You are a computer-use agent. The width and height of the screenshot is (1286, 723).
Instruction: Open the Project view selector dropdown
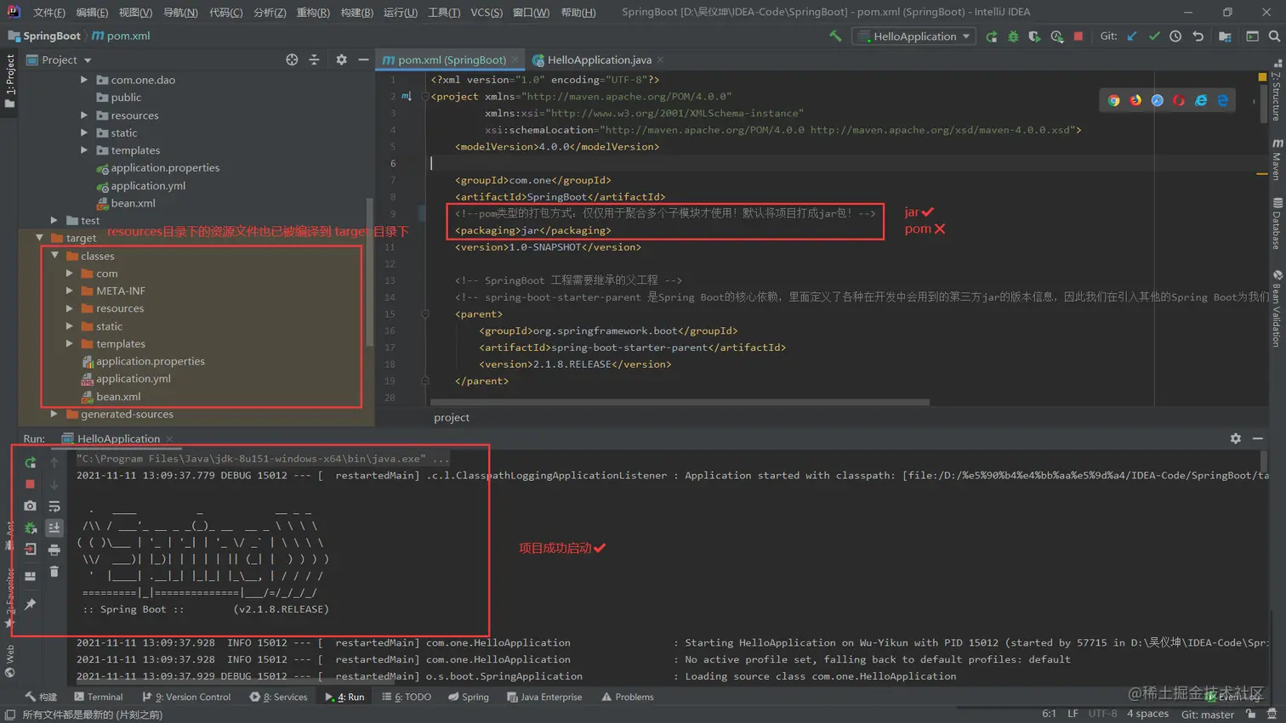[60, 60]
